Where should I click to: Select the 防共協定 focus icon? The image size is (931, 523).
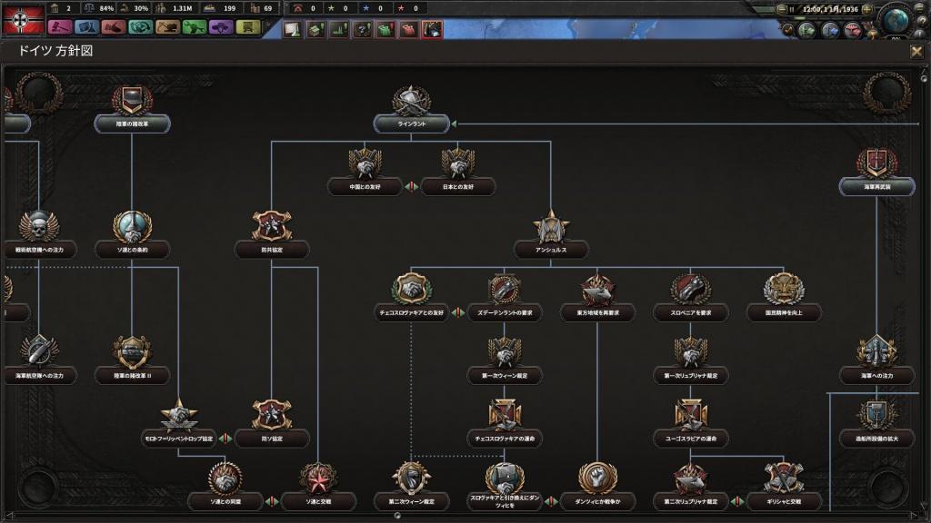click(271, 226)
